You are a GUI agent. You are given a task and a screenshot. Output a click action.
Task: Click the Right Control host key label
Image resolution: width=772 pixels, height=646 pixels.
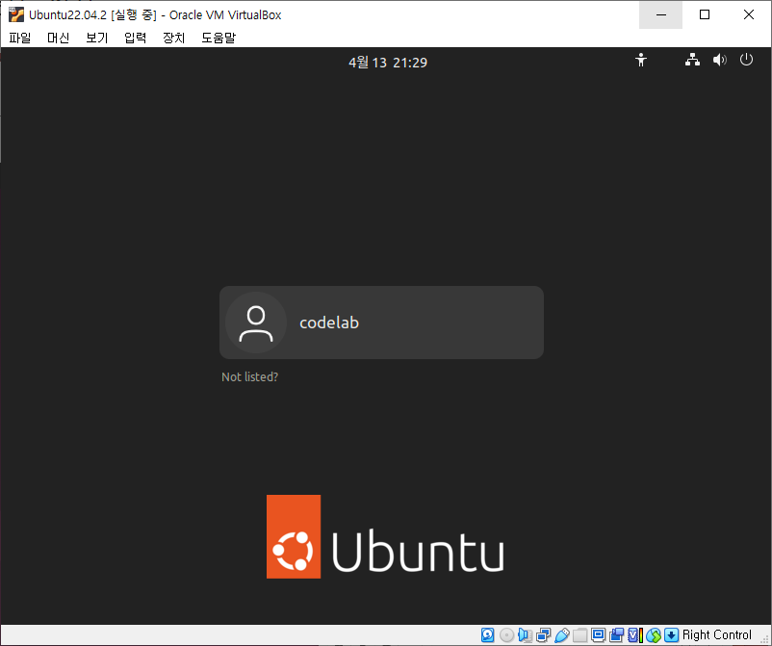point(717,635)
